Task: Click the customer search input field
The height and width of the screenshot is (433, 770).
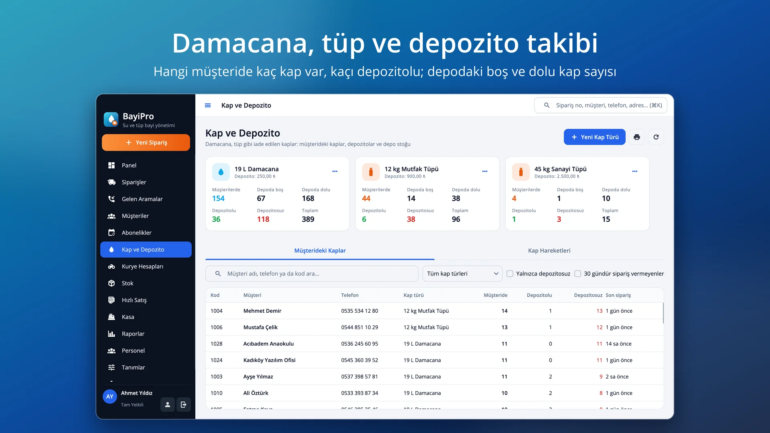Action: tap(312, 274)
